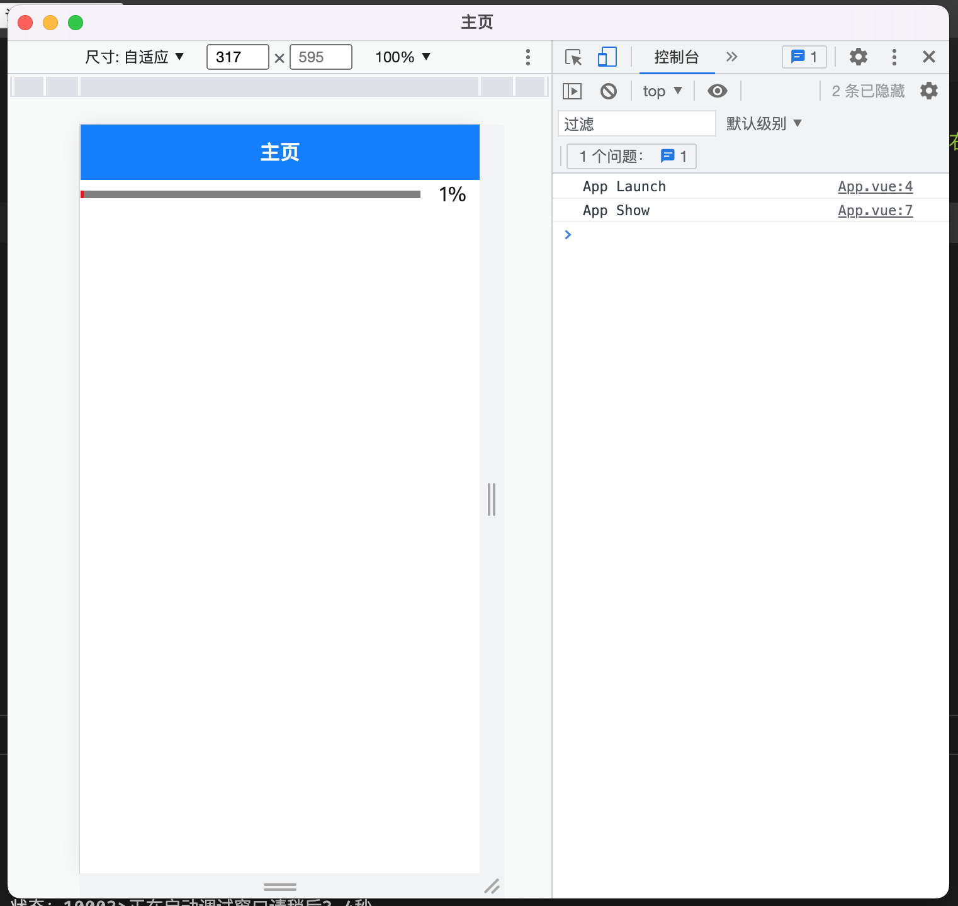Show more DevTools tabs via the chevrons
958x906 pixels.
coord(731,57)
